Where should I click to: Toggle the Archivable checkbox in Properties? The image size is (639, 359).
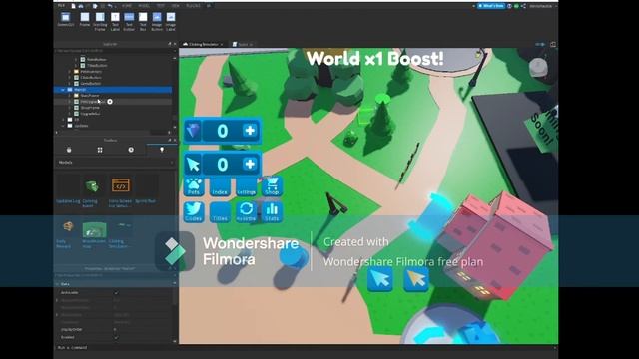116,292
